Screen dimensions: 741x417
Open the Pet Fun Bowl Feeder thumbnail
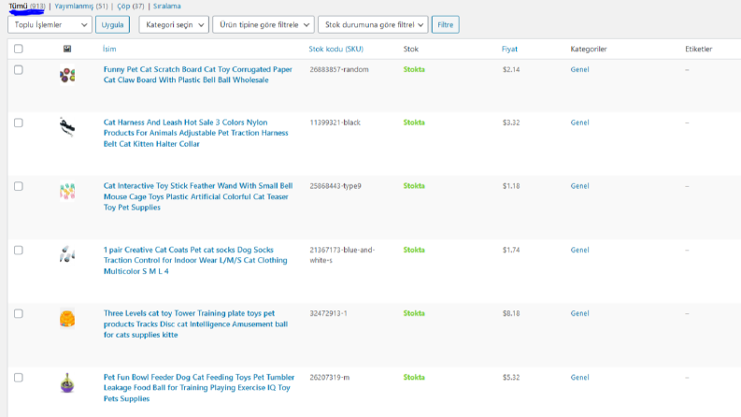(x=67, y=382)
